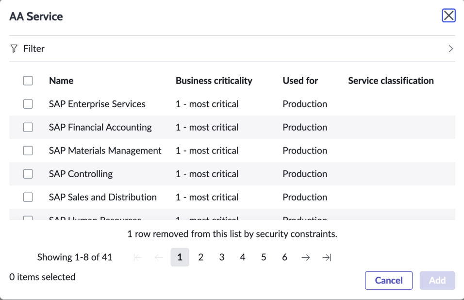Jump to last page arrow
464x300 pixels.
tap(327, 257)
